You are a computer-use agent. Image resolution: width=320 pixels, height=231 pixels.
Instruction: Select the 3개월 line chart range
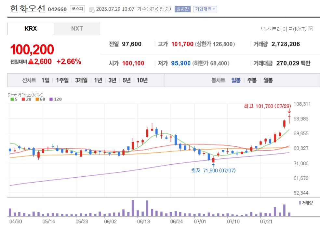[81, 80]
